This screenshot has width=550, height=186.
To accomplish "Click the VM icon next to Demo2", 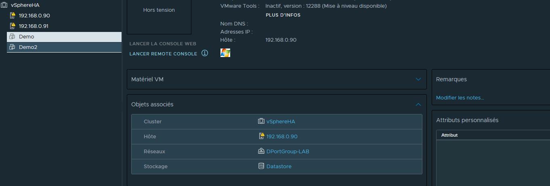I will coord(12,47).
